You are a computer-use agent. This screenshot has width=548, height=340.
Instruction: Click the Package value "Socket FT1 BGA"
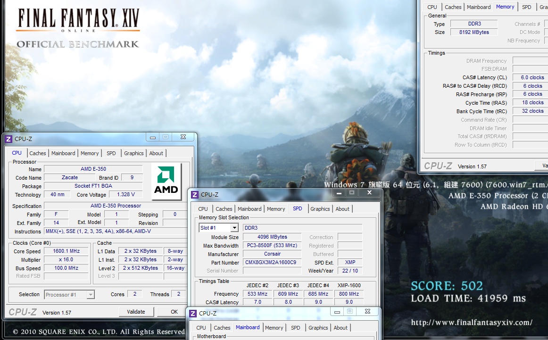pos(93,186)
